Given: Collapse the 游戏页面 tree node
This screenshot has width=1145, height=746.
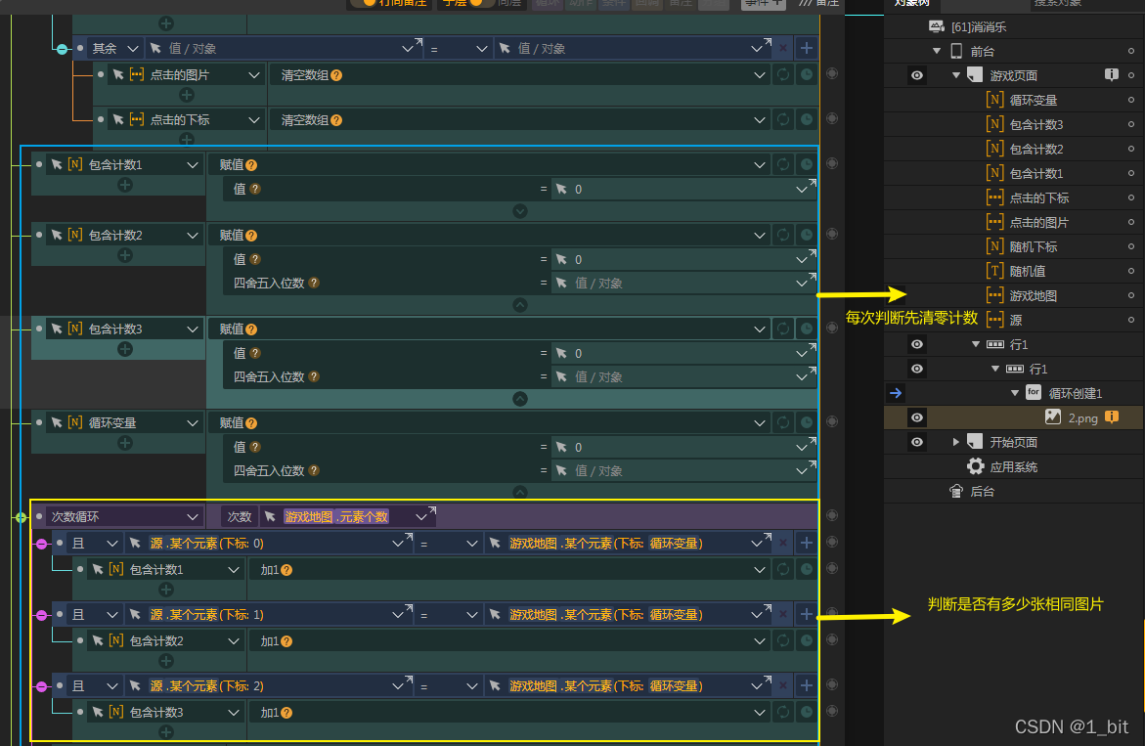Looking at the screenshot, I should (x=956, y=75).
